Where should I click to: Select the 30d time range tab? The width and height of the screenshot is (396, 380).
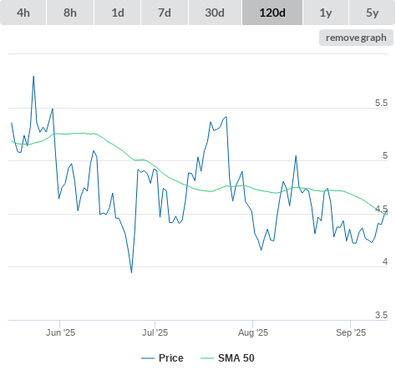[x=215, y=13]
